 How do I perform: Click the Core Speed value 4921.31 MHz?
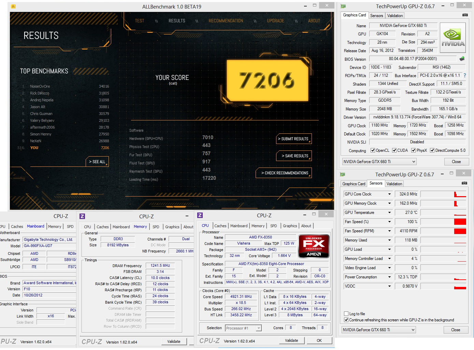coord(241,297)
